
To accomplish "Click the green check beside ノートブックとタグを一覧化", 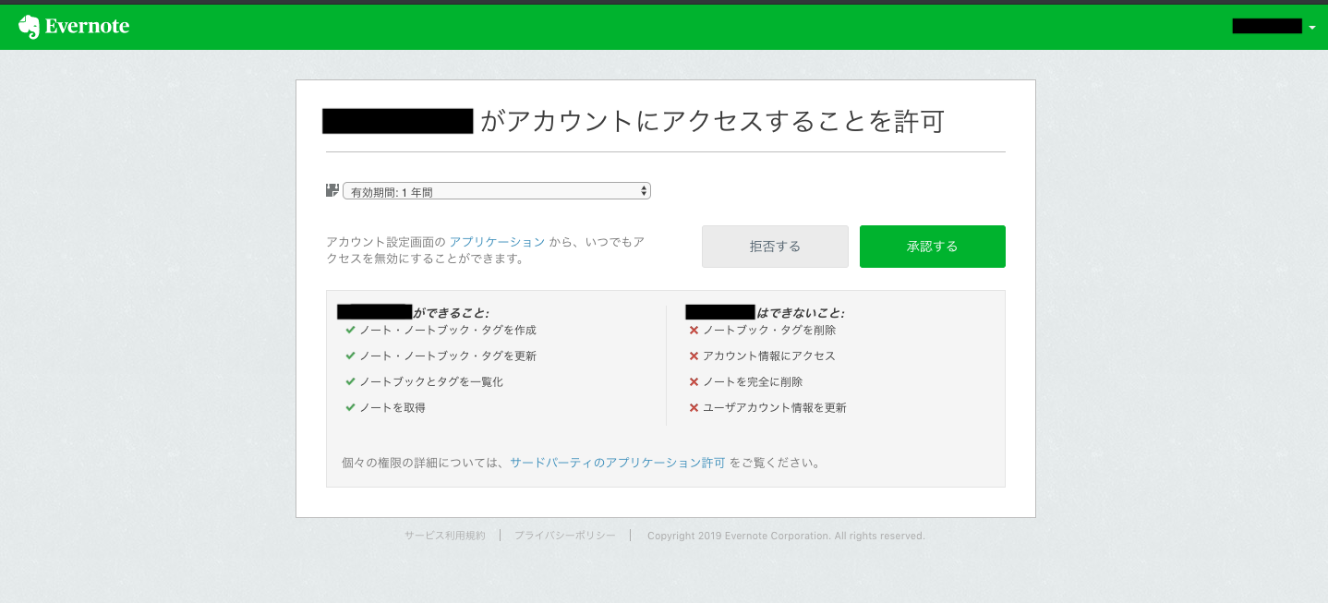I will point(350,381).
